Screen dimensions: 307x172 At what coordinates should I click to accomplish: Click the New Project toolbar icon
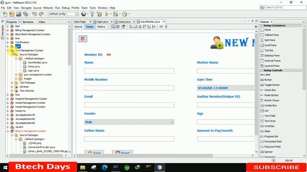[x=12, y=14]
